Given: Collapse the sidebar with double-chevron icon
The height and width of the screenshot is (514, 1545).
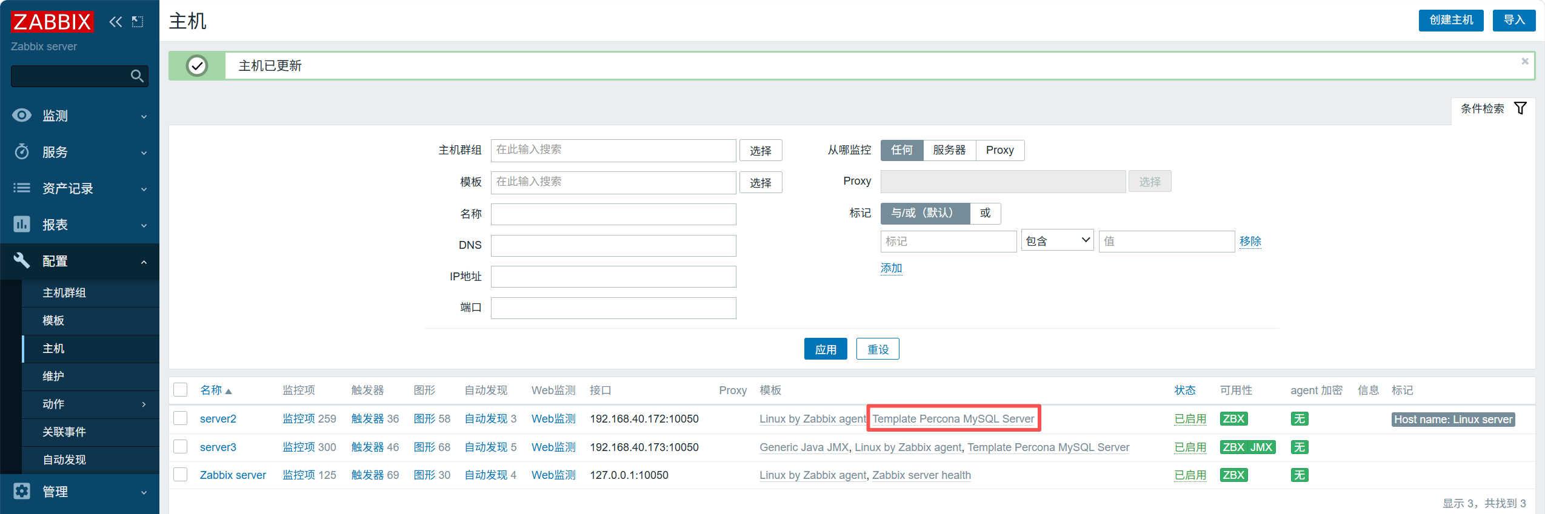Looking at the screenshot, I should tap(115, 22).
